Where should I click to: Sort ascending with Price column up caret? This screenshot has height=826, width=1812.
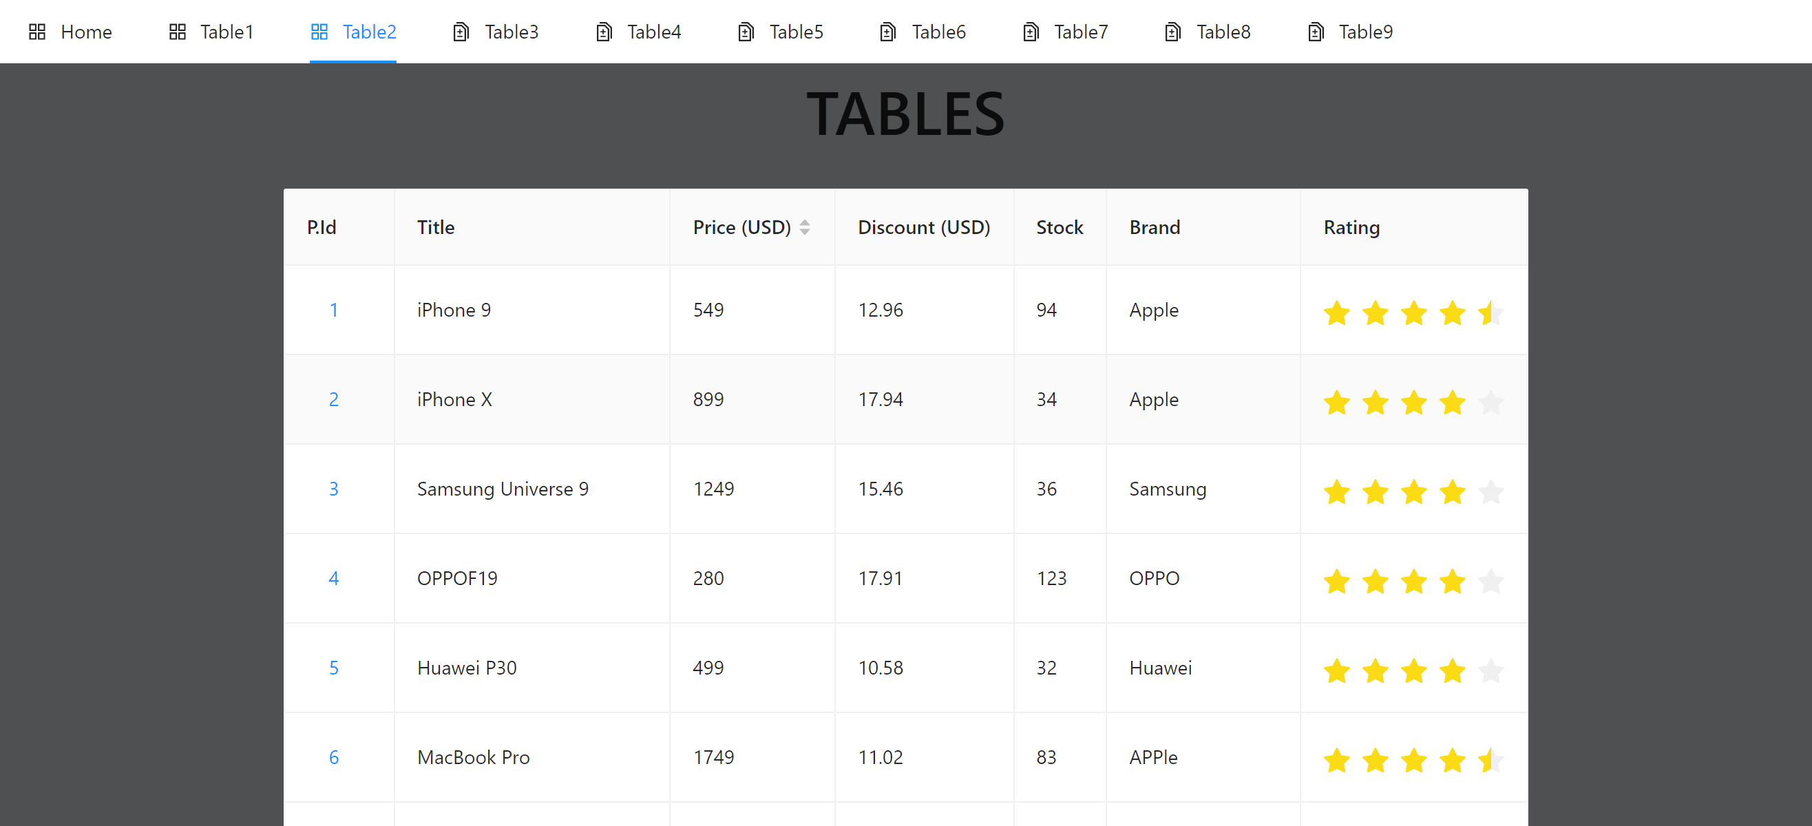point(805,222)
